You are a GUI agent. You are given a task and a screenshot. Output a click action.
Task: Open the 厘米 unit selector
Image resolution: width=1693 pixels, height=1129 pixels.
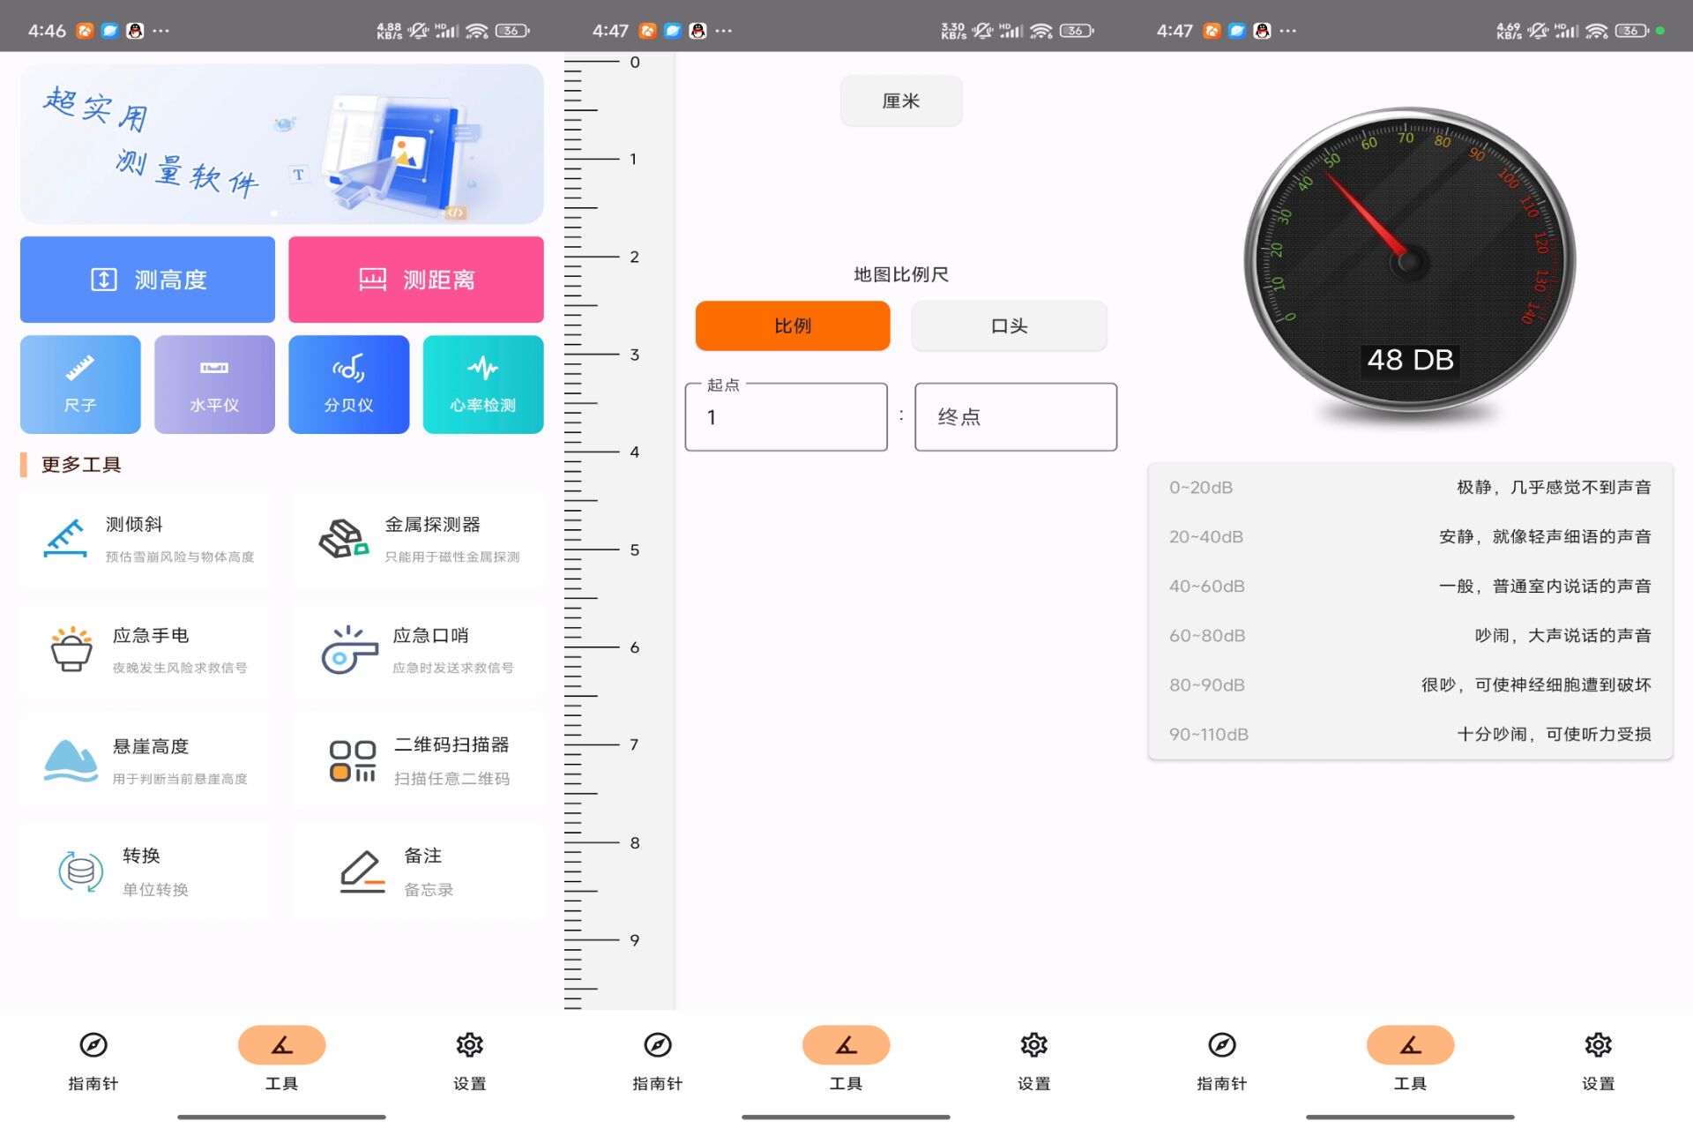[x=900, y=101]
